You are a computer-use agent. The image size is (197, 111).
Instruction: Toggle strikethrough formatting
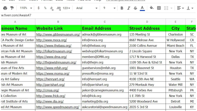pos(135,8)
